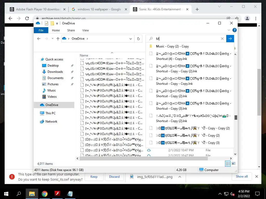Screen dimensions: 266x199
Task: Select 'Shortcut (4) - Copy.lnk' suggestion
Action: point(190,56)
